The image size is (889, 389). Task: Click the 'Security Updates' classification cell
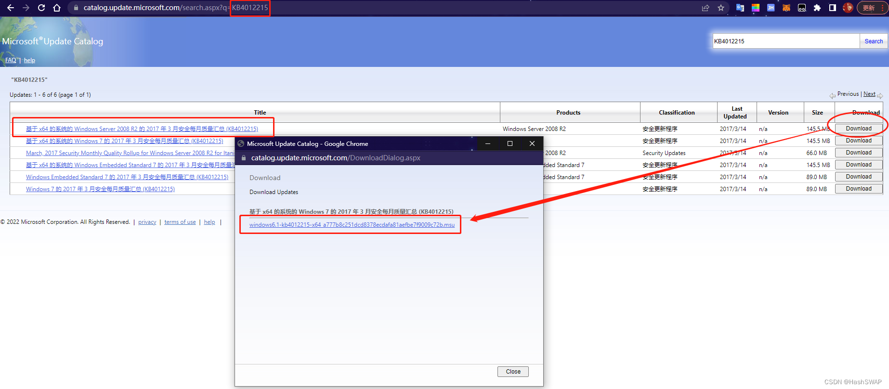(x=664, y=153)
